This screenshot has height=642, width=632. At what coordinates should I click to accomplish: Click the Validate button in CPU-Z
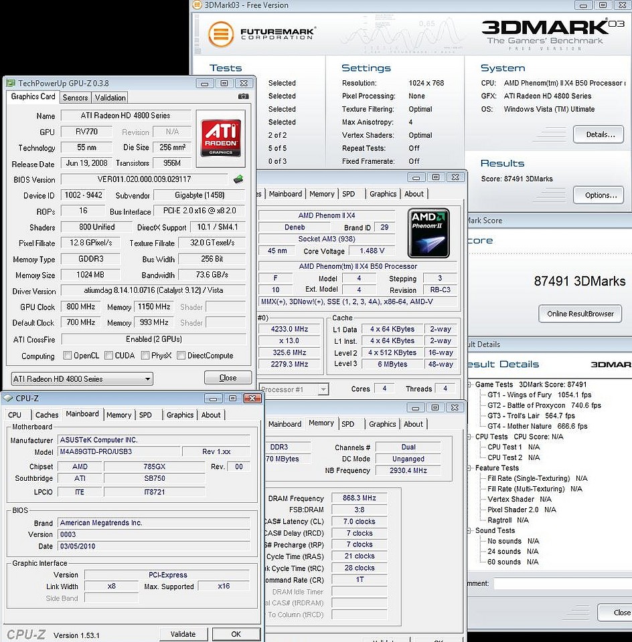click(x=183, y=634)
